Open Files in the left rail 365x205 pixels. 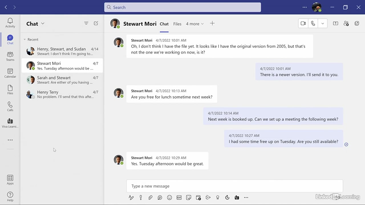10,90
